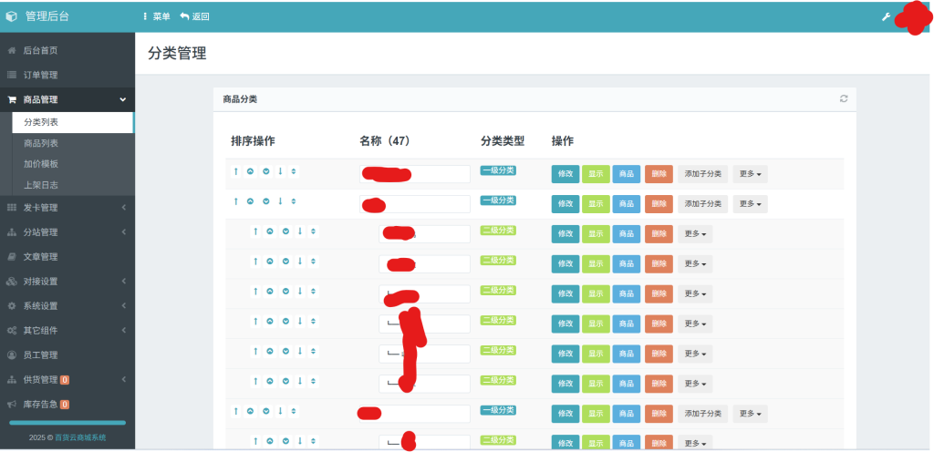
Task: Move second 一级分类 row down one
Action: tap(265, 201)
